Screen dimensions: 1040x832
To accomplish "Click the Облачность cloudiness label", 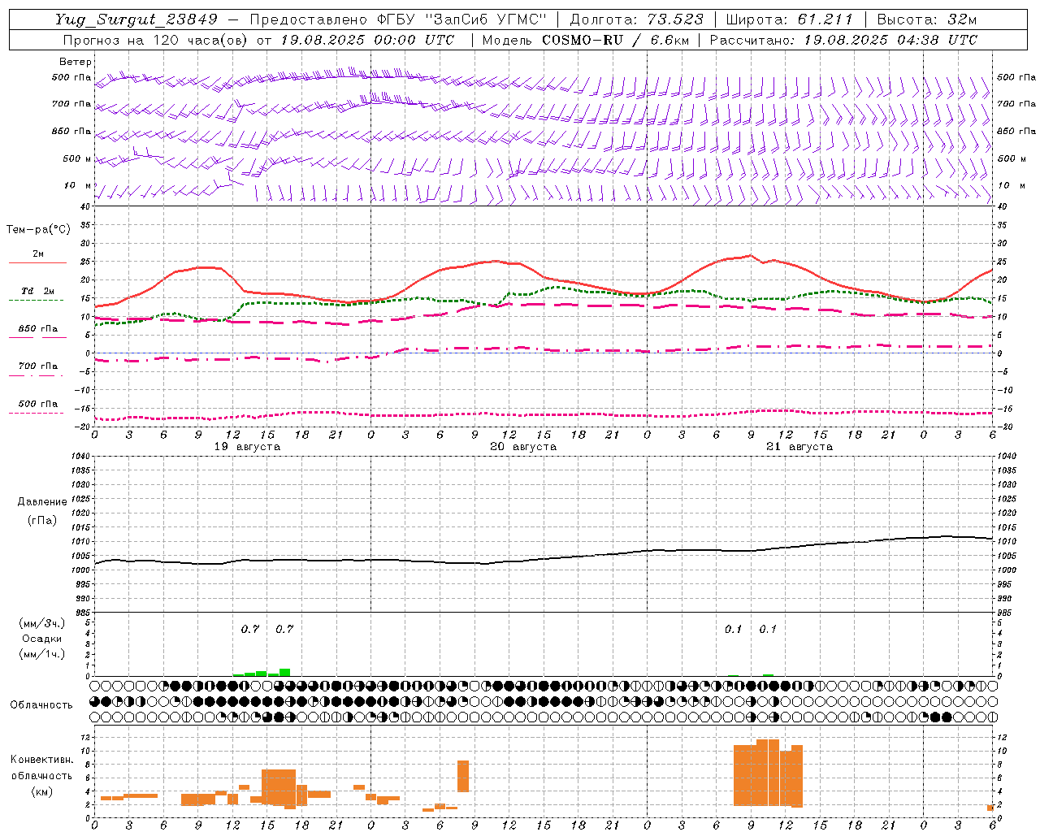I will pyautogui.click(x=41, y=704).
